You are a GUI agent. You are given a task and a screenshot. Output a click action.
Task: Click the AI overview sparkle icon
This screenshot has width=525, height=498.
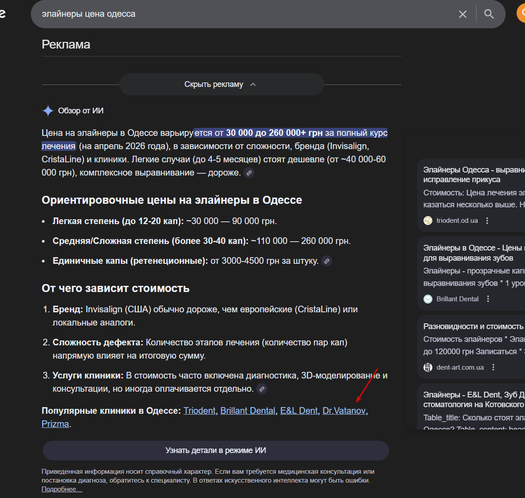(x=48, y=111)
